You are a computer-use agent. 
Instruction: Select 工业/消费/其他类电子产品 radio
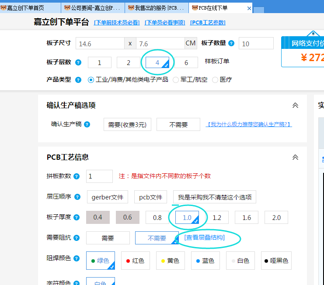(x=91, y=80)
